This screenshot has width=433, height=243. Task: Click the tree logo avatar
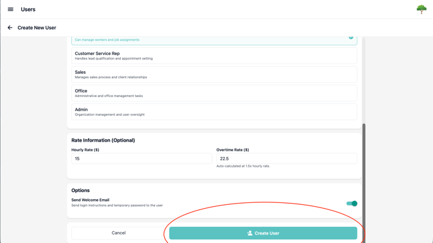pos(421,9)
